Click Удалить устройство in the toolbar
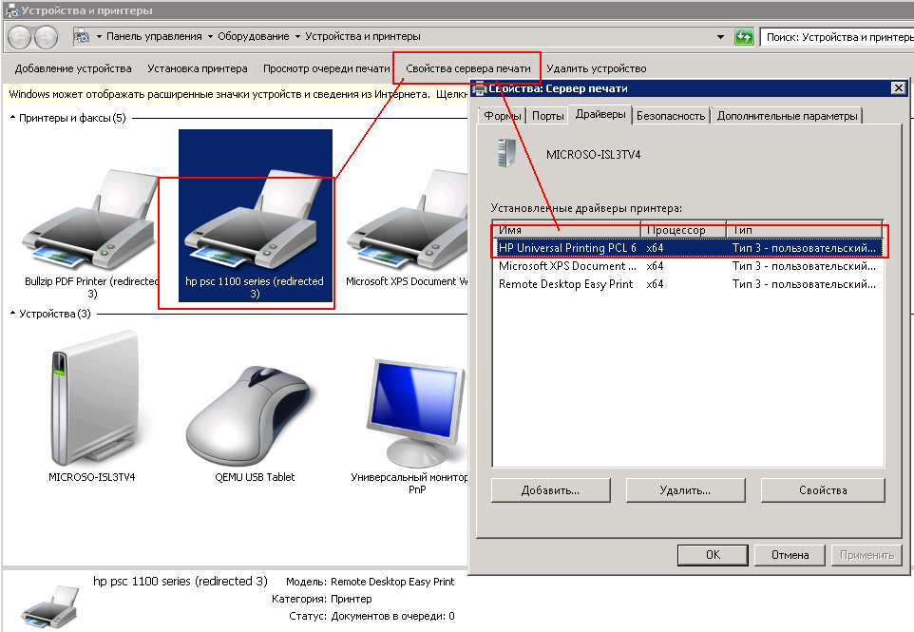Viewport: 914px width, 632px height. point(597,68)
